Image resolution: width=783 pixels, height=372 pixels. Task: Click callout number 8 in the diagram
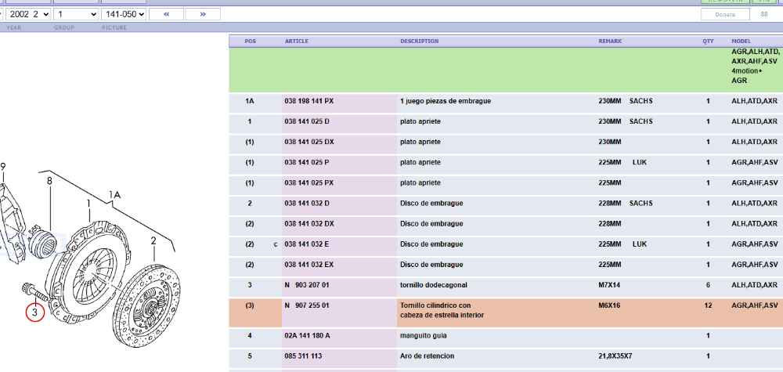pyautogui.click(x=49, y=181)
